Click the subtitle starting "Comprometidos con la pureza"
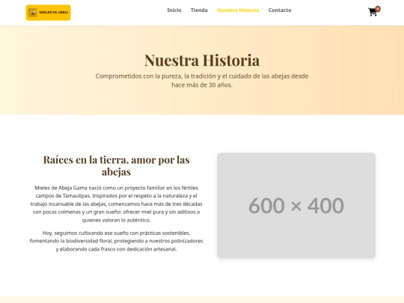 click(202, 80)
